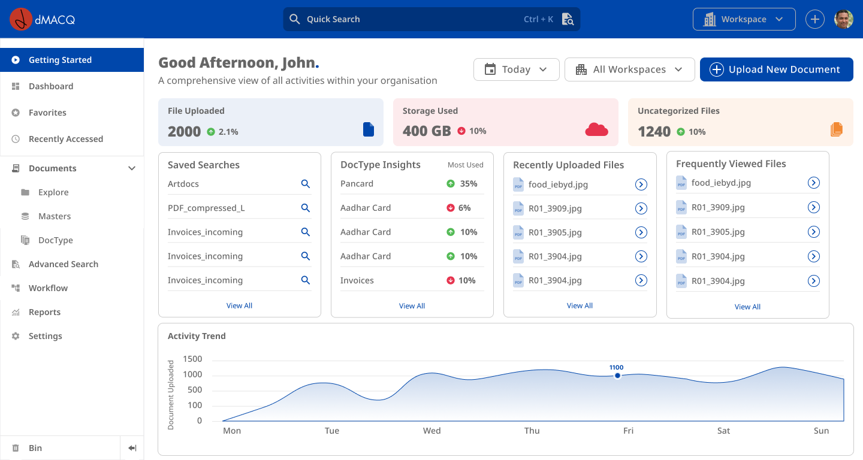Click the plus icon in top header
The height and width of the screenshot is (460, 863).
pos(814,19)
